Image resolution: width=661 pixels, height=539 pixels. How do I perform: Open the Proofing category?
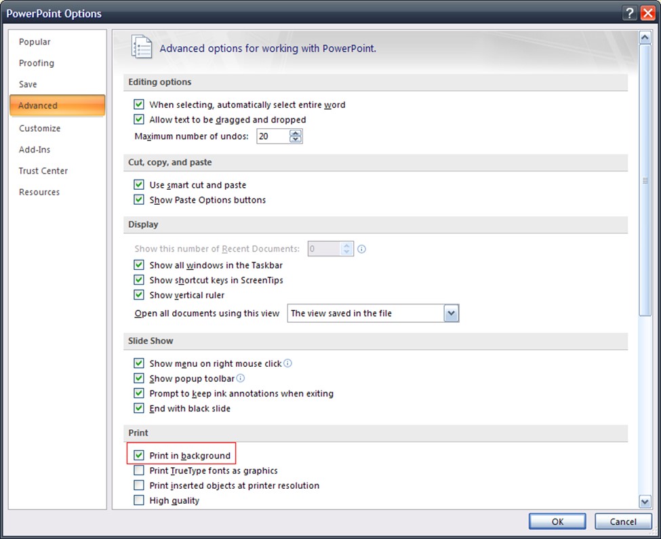pyautogui.click(x=37, y=63)
